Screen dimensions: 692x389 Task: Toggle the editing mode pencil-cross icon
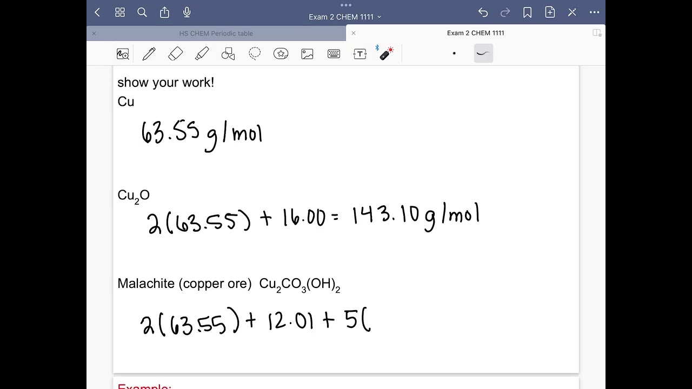[572, 12]
